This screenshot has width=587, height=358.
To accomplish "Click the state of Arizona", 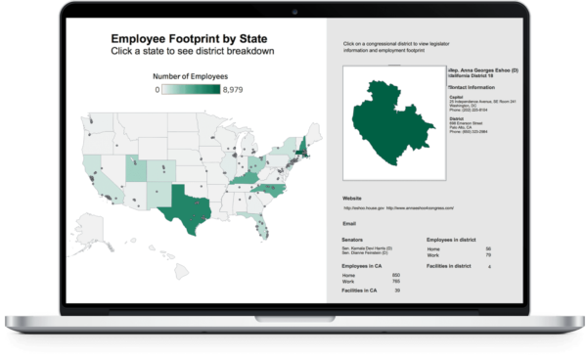I will point(135,196).
